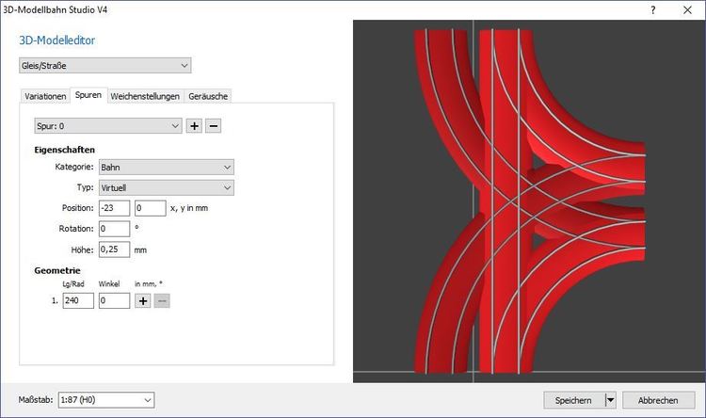Click the Geometrie section label
Image resolution: width=706 pixels, height=418 pixels.
(x=57, y=271)
